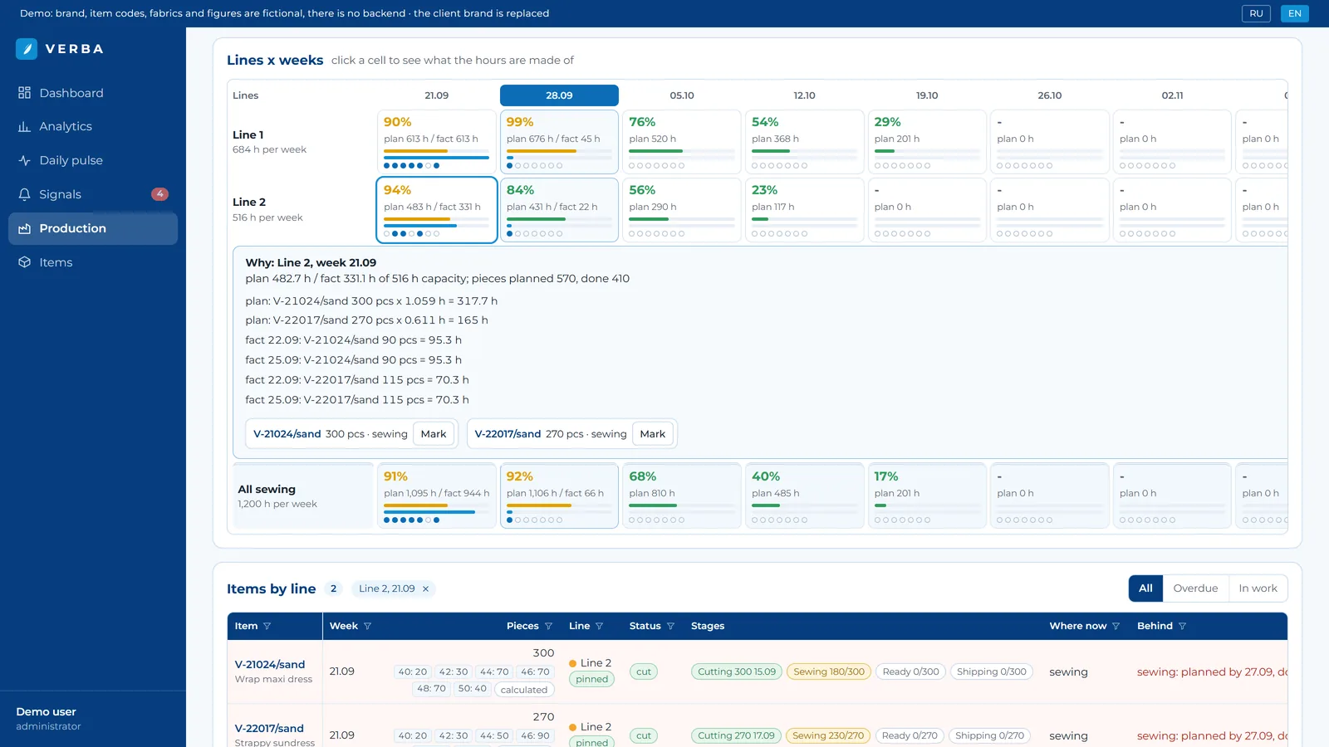Open Dashboard via its grid icon
Image resolution: width=1329 pixels, height=747 pixels.
click(24, 93)
